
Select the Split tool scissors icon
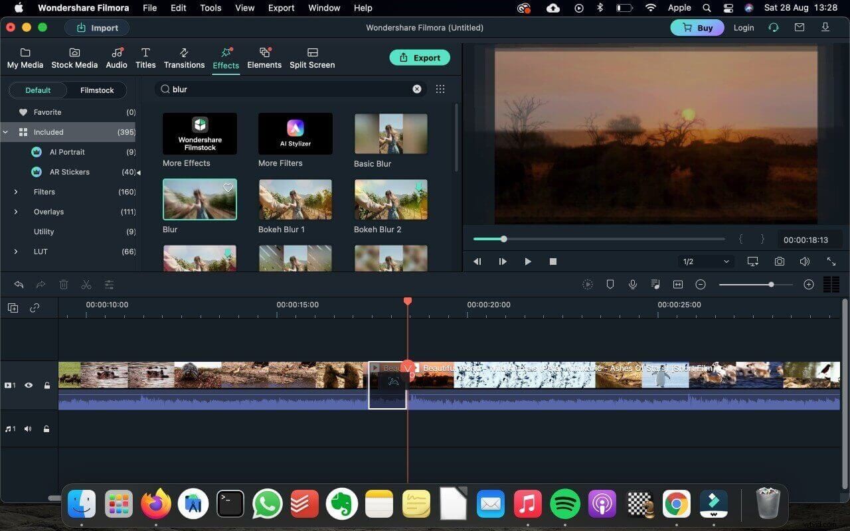coord(86,284)
